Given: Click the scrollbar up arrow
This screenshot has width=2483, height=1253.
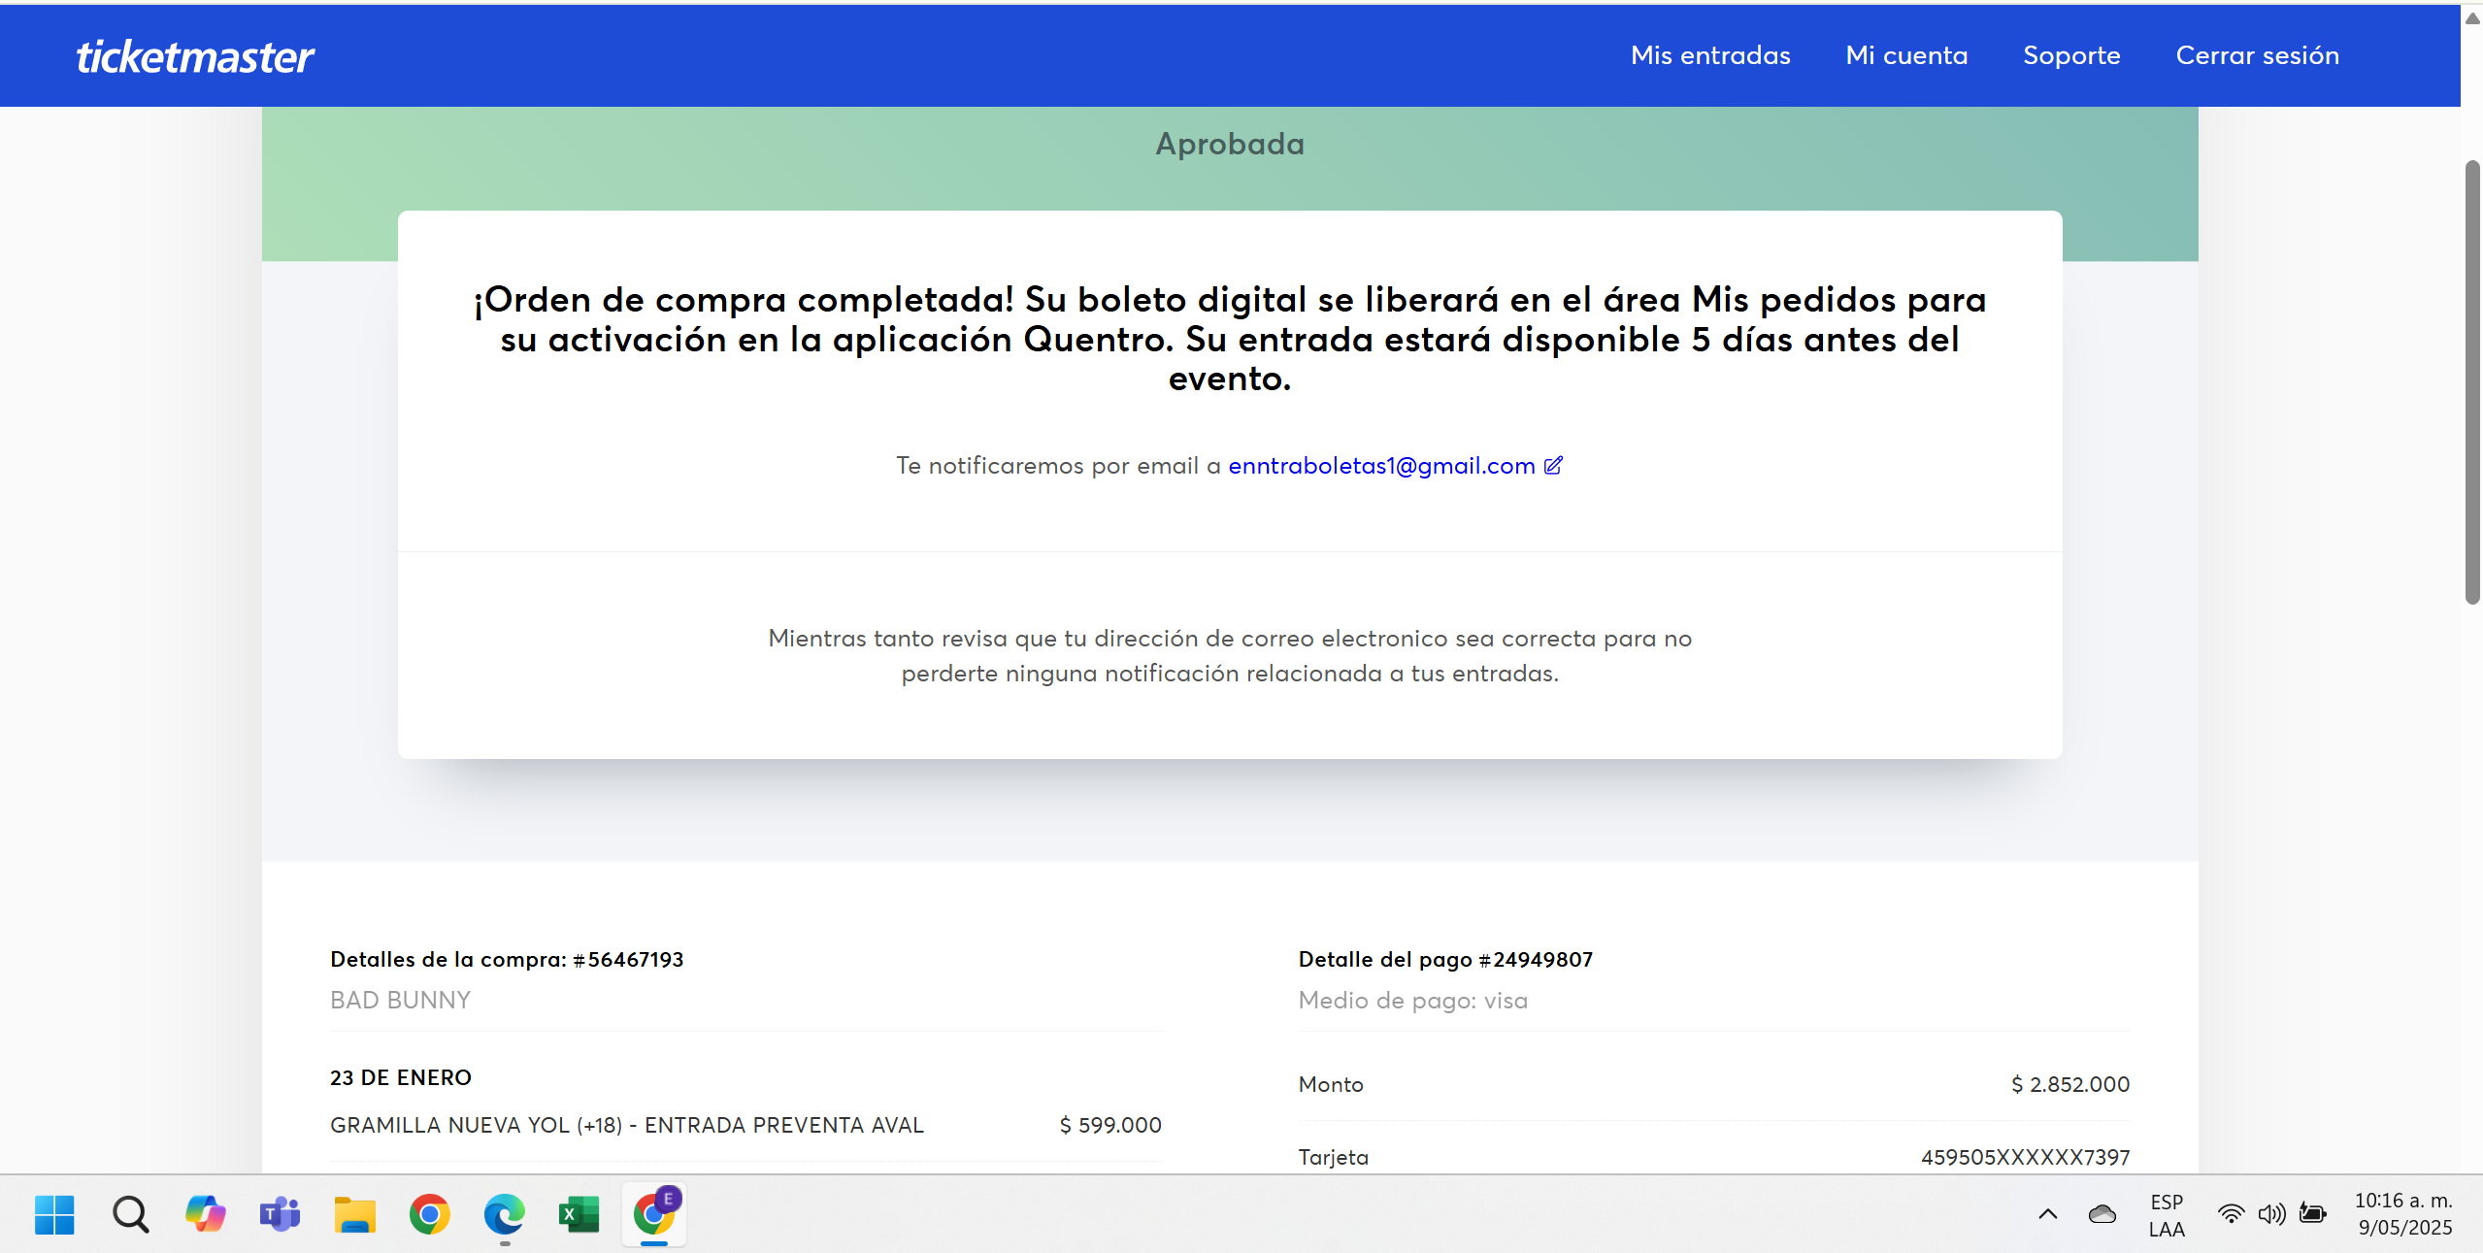Looking at the screenshot, I should pyautogui.click(x=2472, y=17).
